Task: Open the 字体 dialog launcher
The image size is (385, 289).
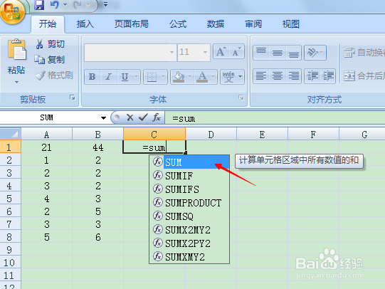Action: pos(241,98)
